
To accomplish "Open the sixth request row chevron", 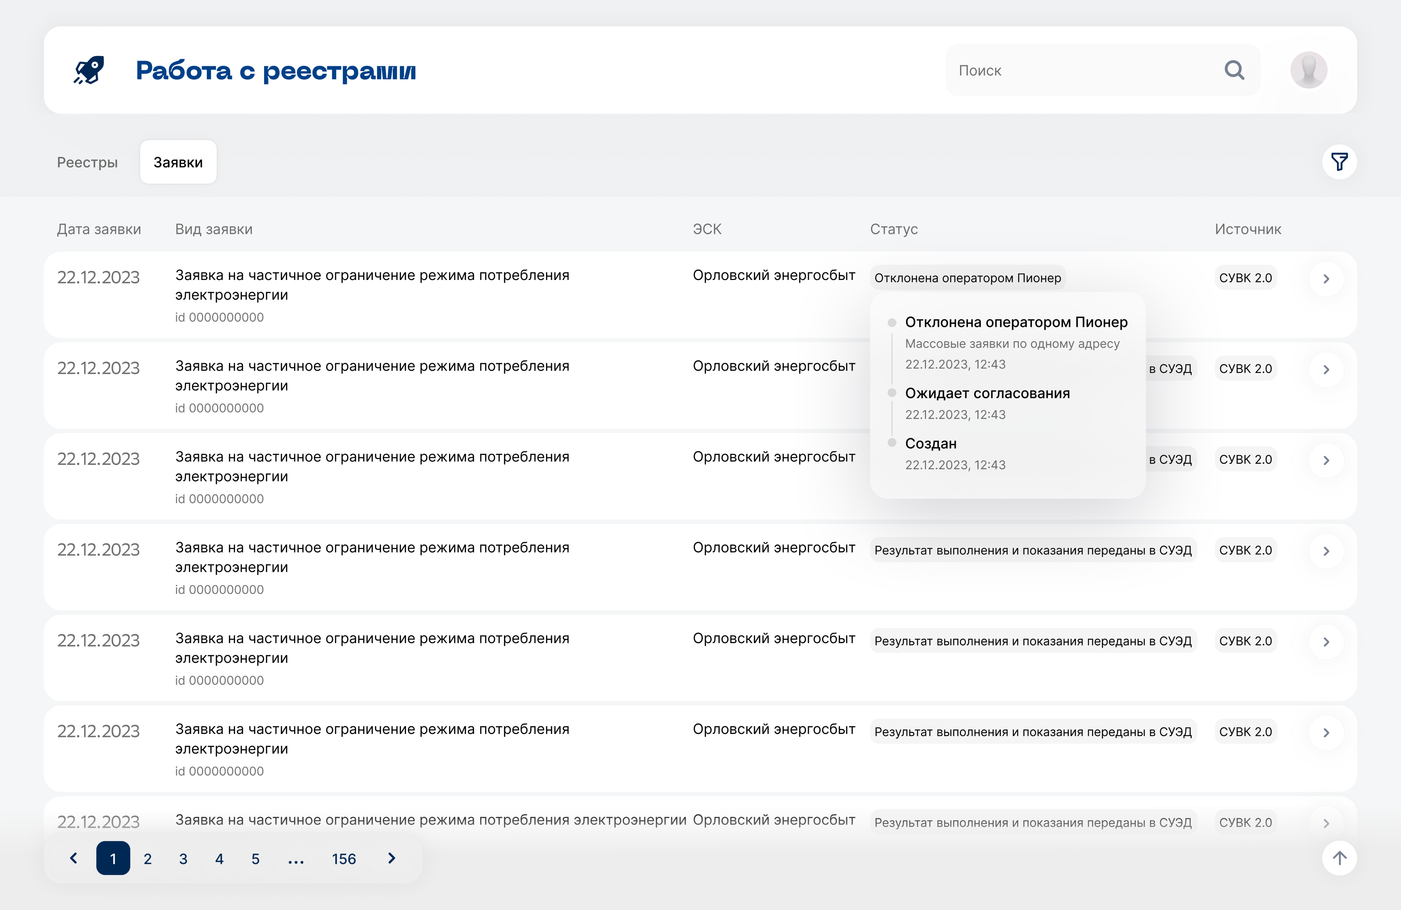I will 1326,732.
